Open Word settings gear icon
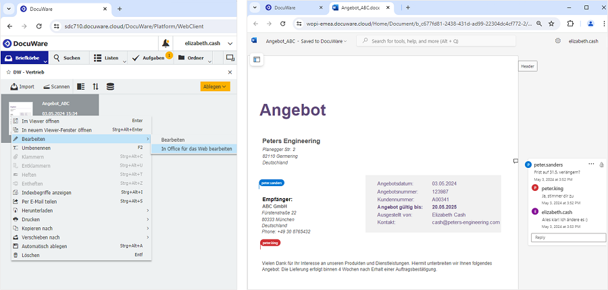 pos(558,40)
